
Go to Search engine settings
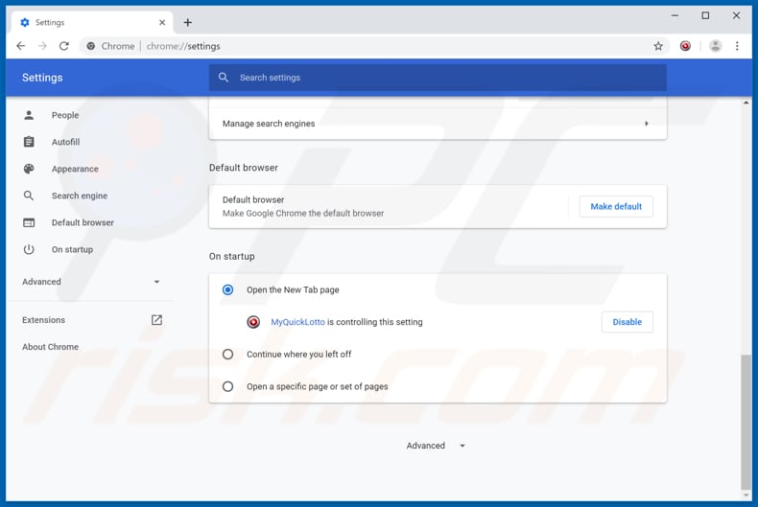click(80, 196)
